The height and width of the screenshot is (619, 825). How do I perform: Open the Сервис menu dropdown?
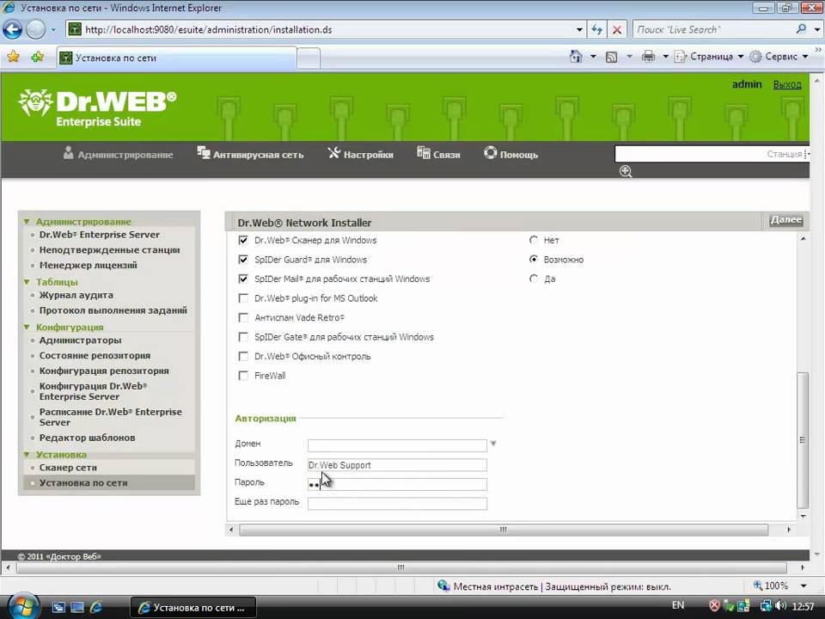tap(805, 57)
